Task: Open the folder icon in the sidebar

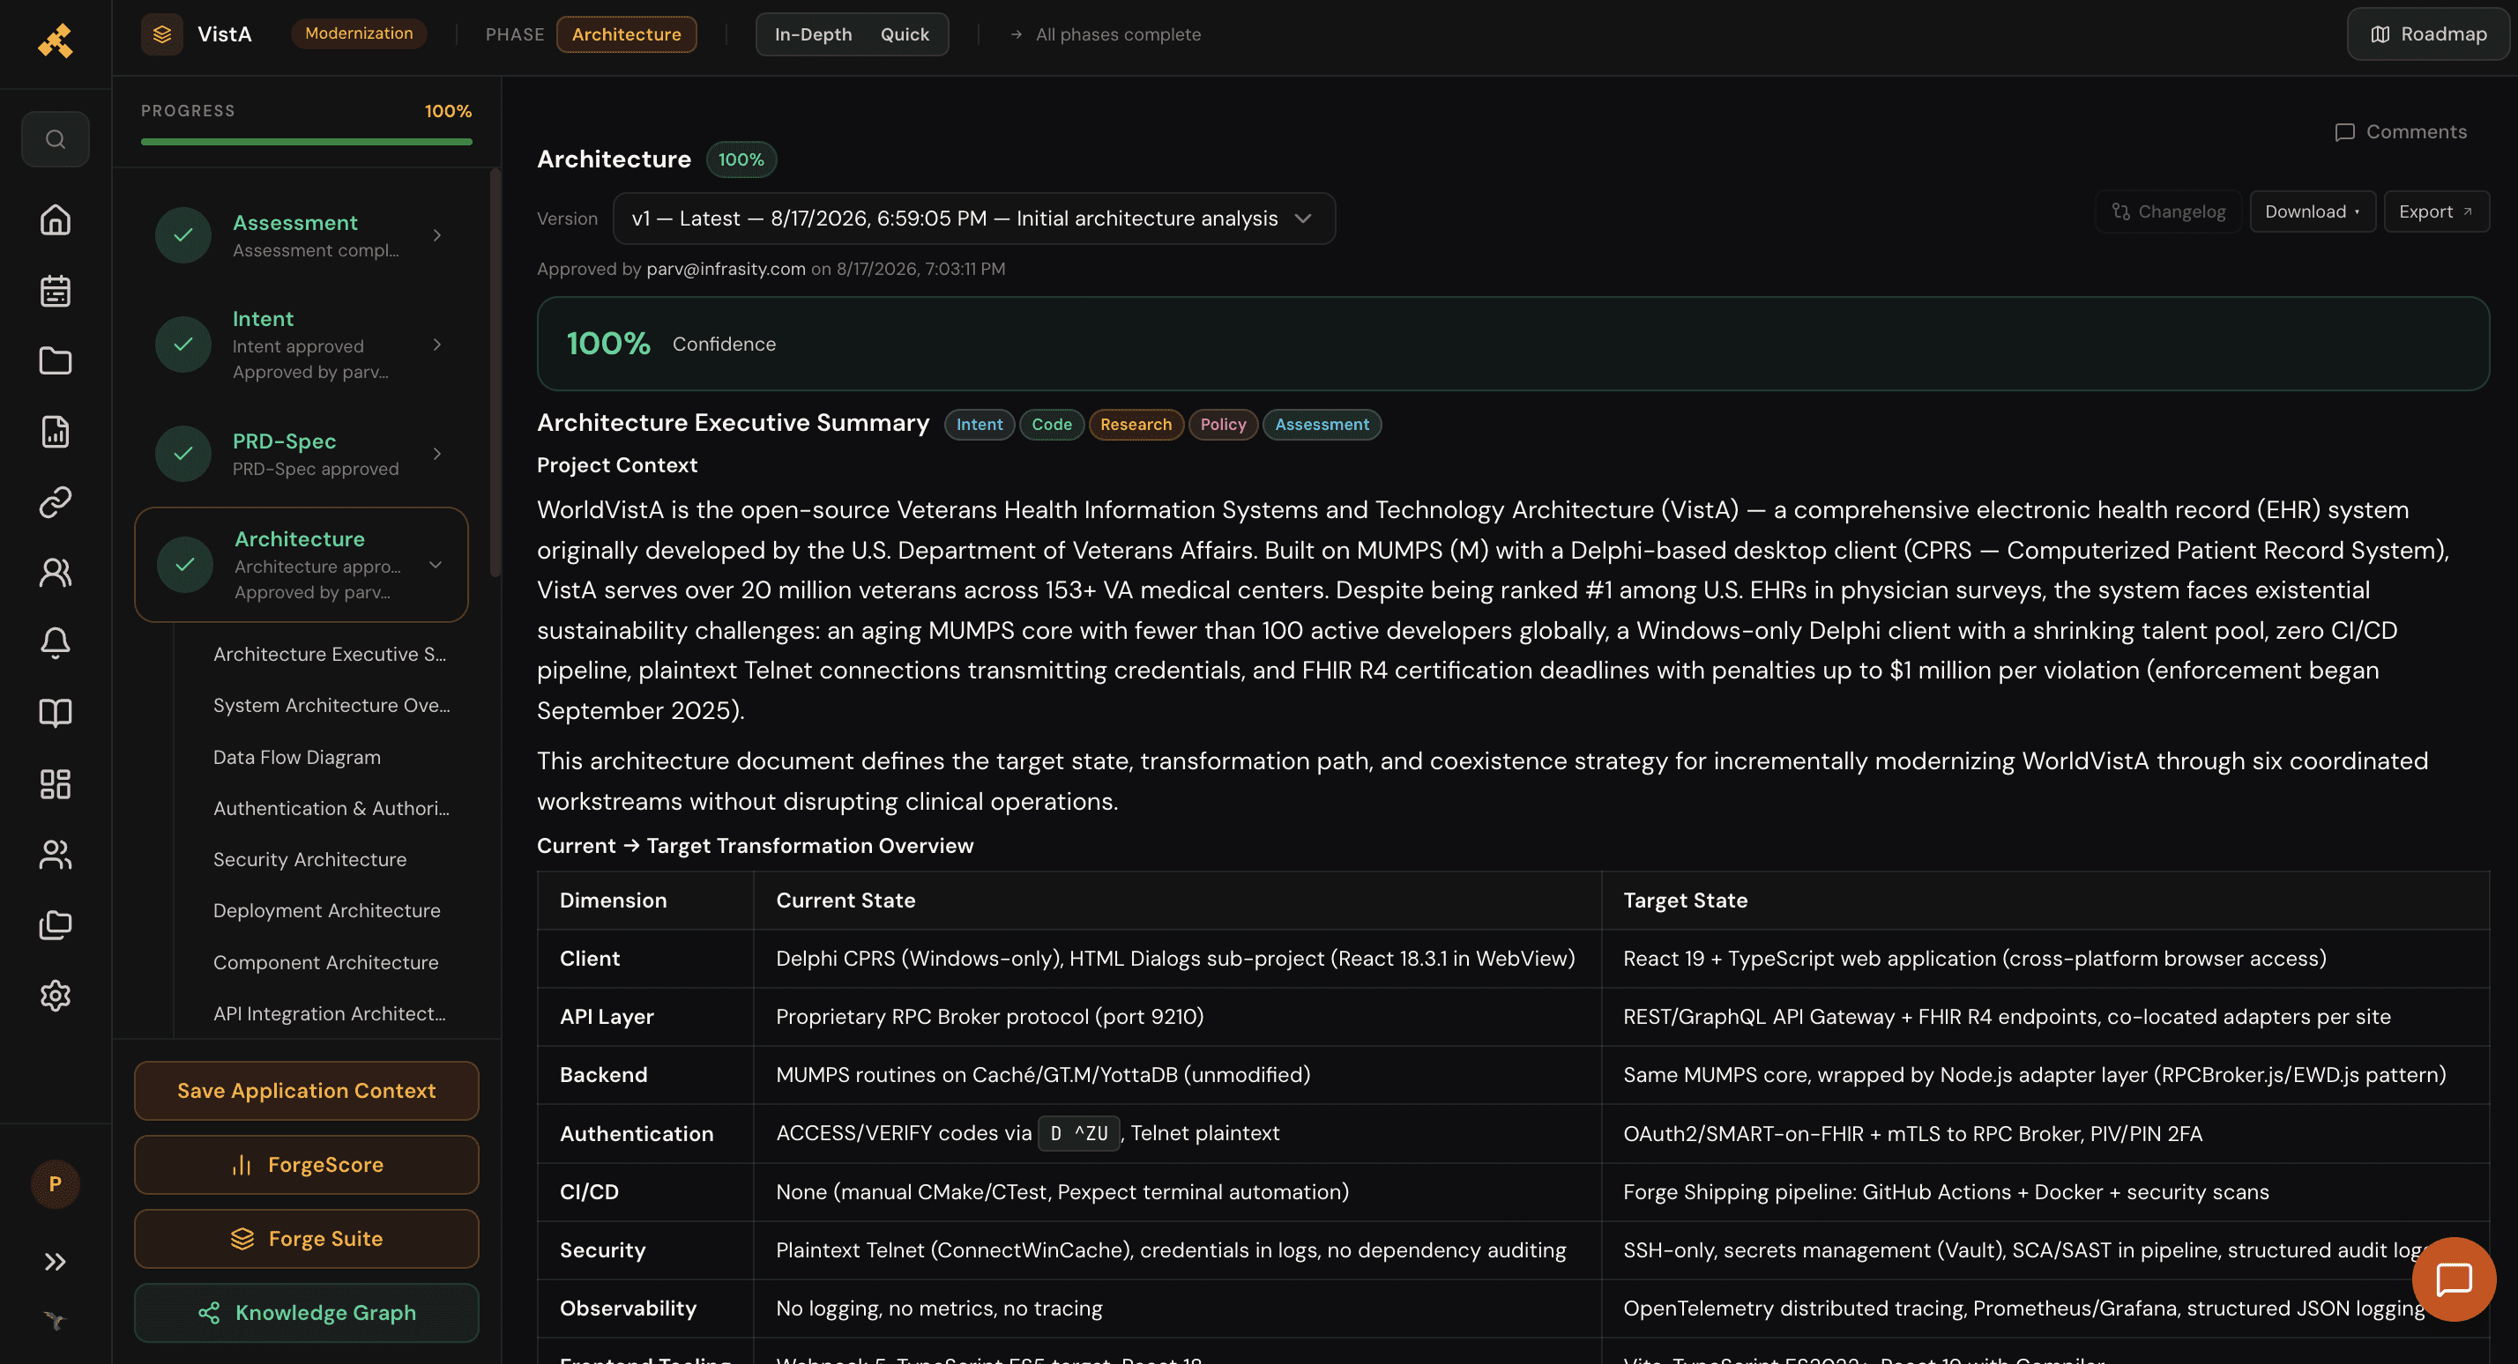Action: click(56, 360)
